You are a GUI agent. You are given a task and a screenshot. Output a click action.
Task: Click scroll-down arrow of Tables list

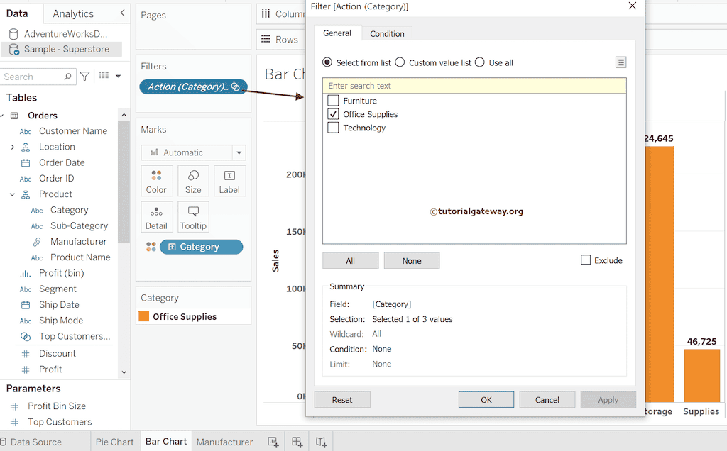[124, 372]
